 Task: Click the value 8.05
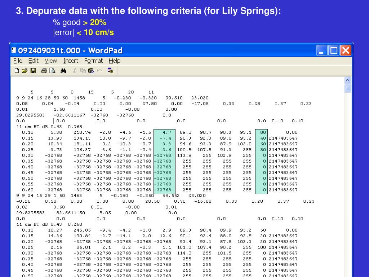coord(105,213)
